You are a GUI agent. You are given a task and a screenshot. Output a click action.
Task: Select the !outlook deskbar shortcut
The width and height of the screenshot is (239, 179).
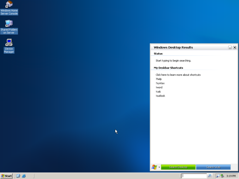(160, 96)
